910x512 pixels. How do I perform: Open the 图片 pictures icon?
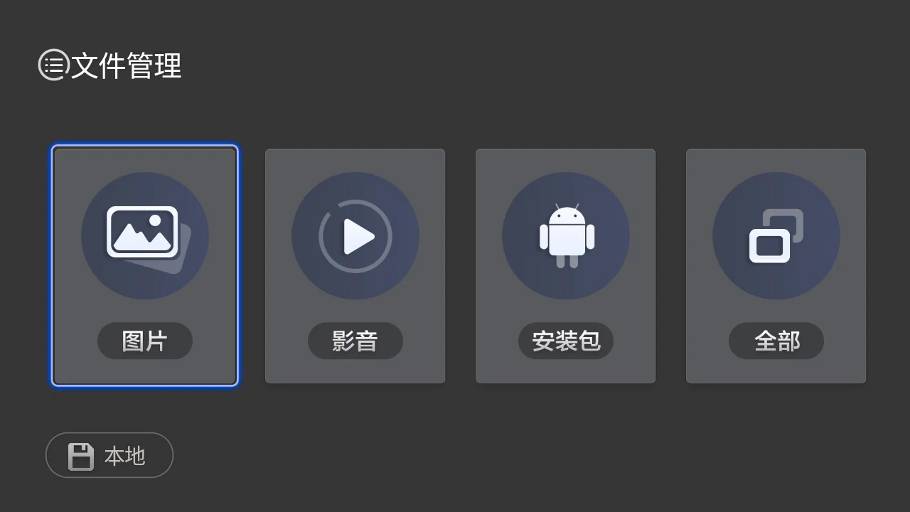coord(148,238)
